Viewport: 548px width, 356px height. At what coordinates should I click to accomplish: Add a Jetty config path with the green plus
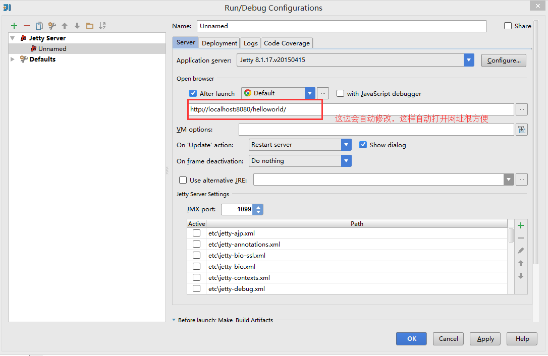point(521,225)
